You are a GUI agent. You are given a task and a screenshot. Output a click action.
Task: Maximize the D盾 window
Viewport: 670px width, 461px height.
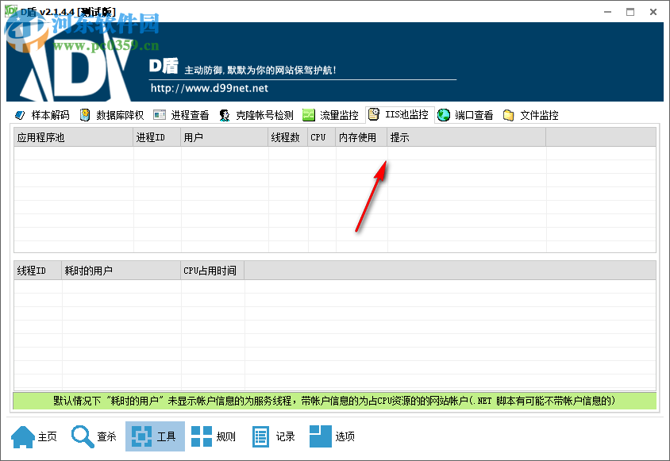pyautogui.click(x=630, y=12)
